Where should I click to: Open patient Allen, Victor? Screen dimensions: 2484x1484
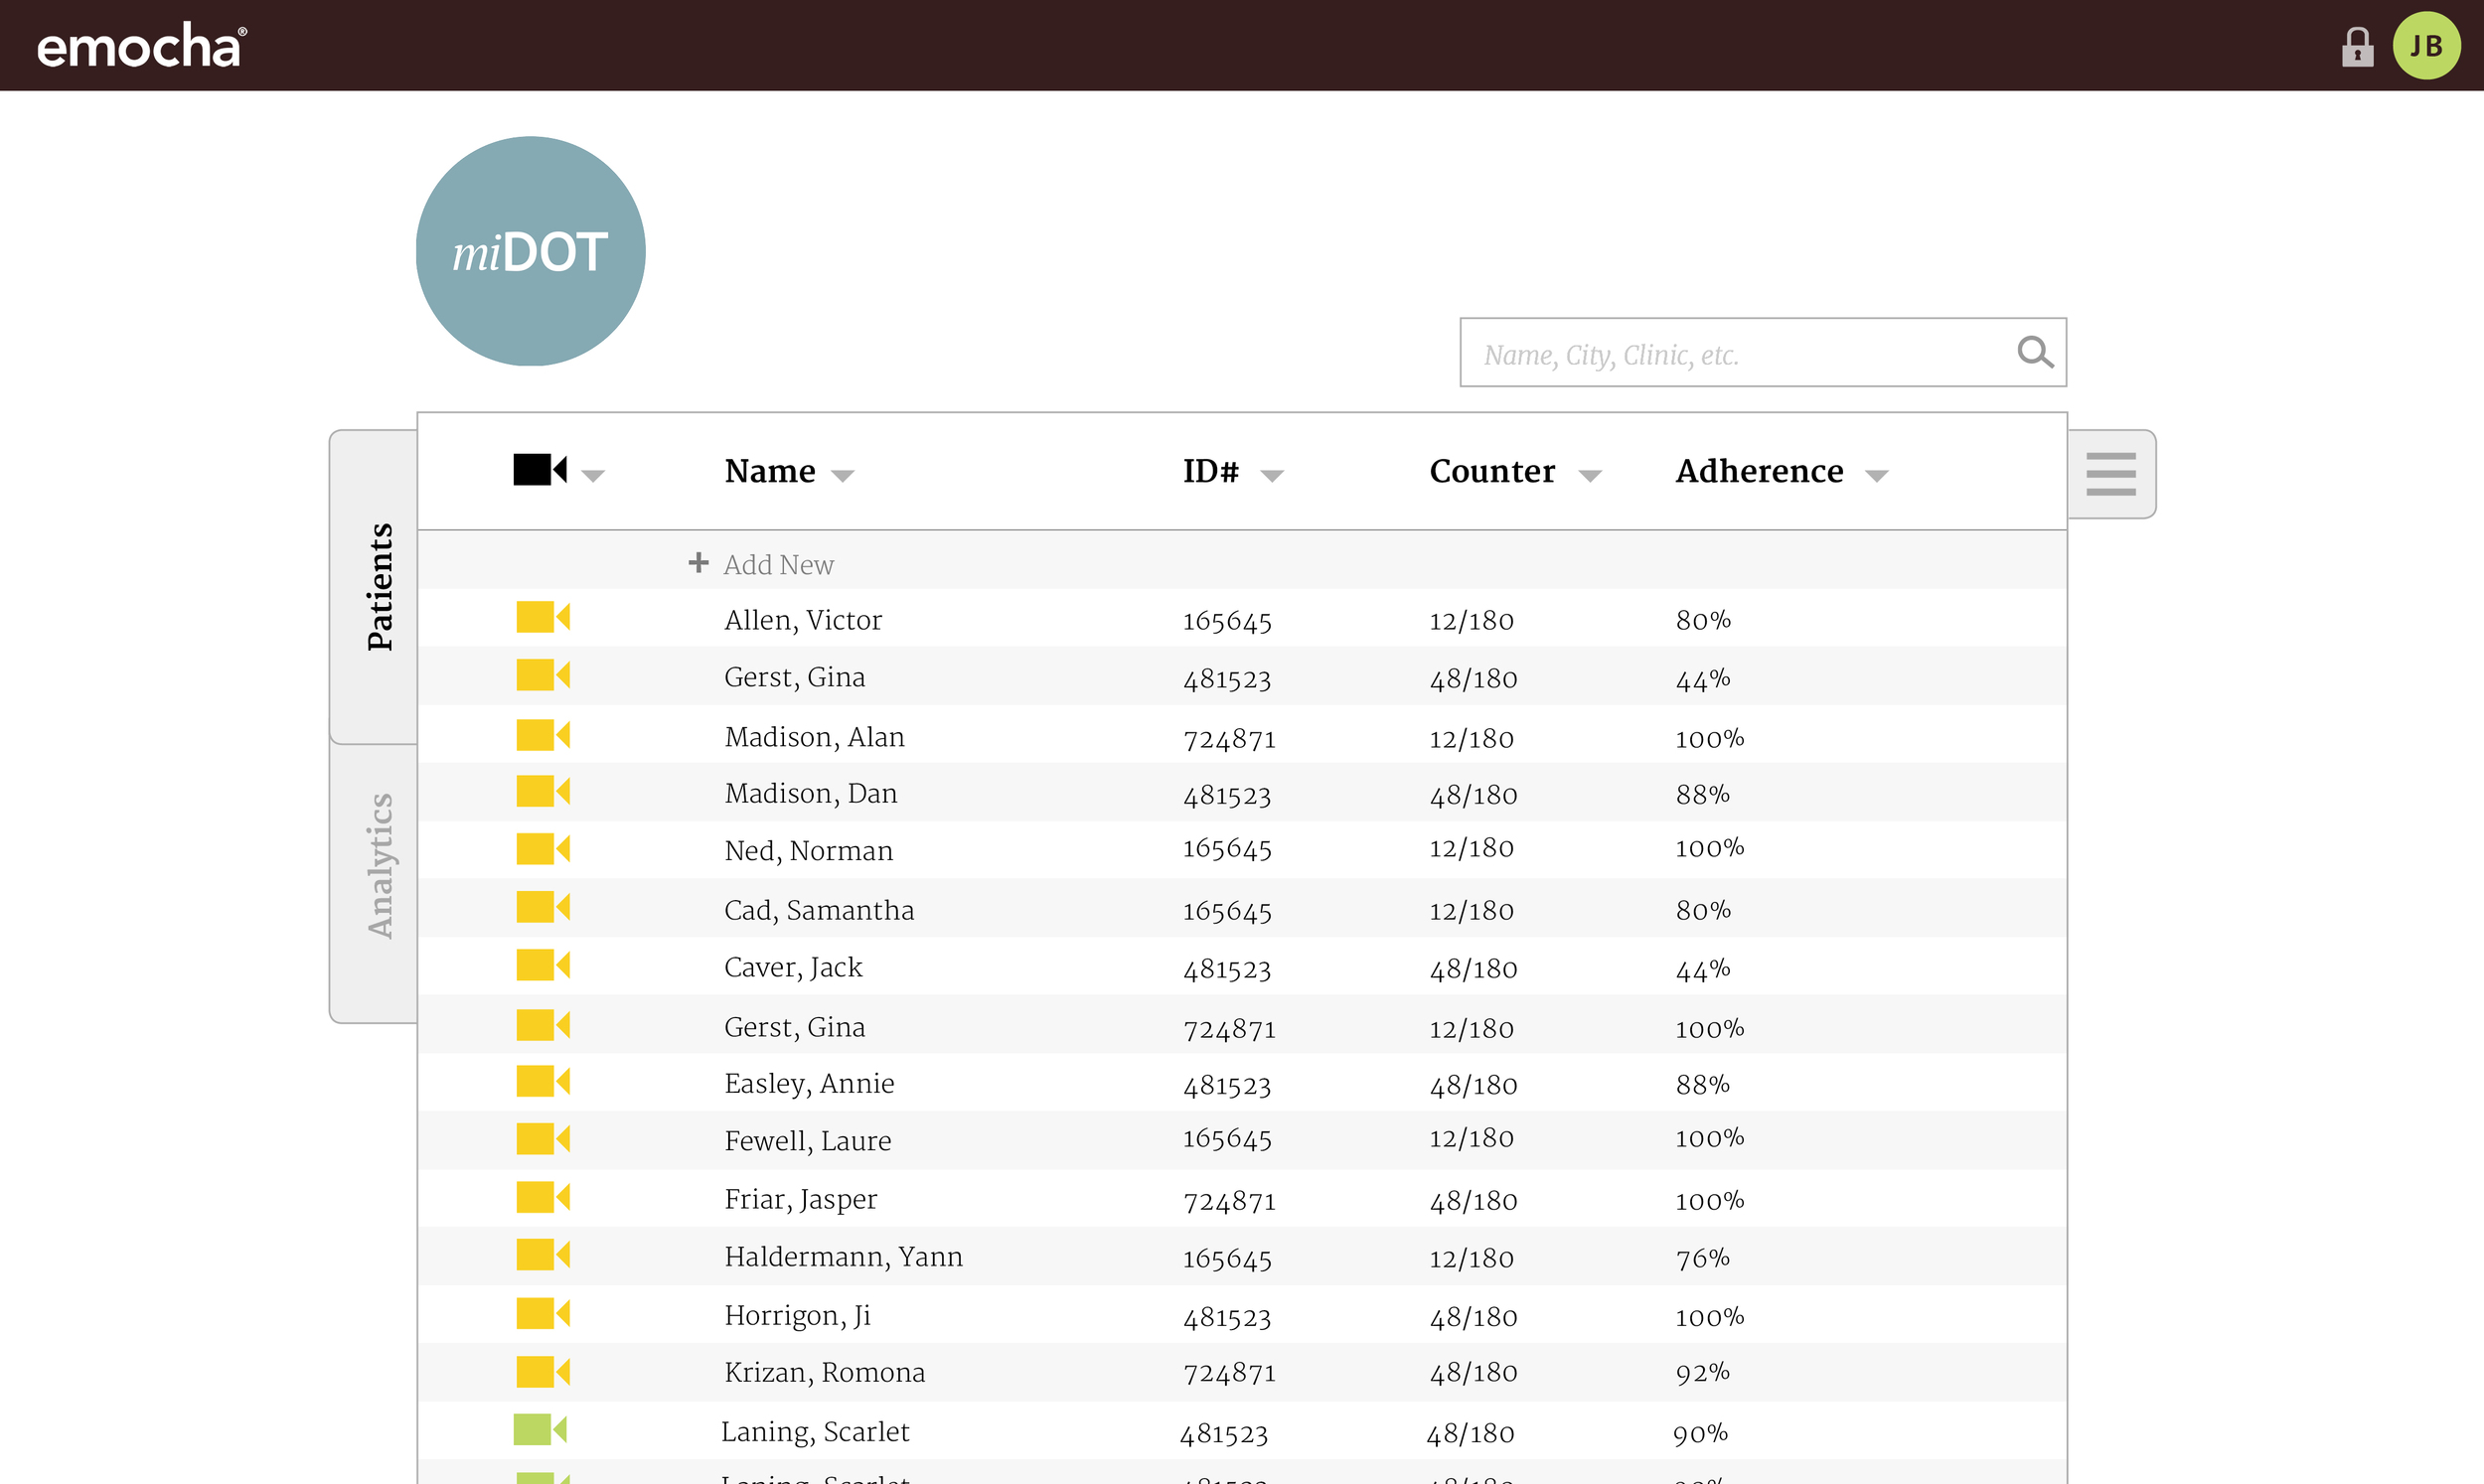803,620
